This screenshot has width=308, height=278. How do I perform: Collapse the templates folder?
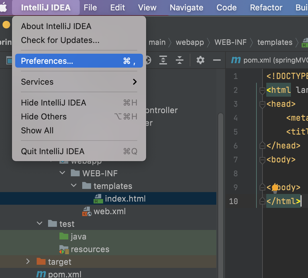(74, 186)
